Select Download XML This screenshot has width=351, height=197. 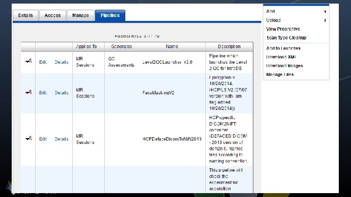281,57
